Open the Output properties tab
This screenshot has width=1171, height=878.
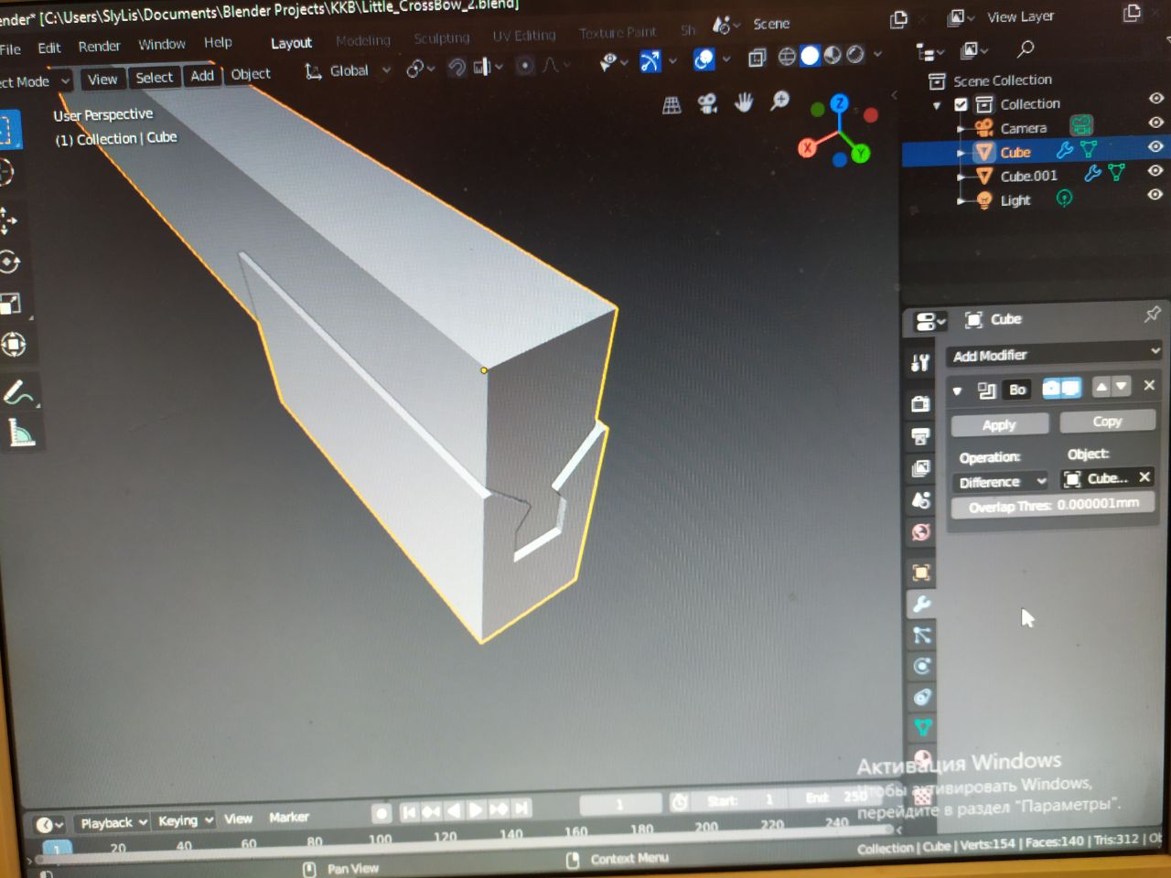pos(920,436)
